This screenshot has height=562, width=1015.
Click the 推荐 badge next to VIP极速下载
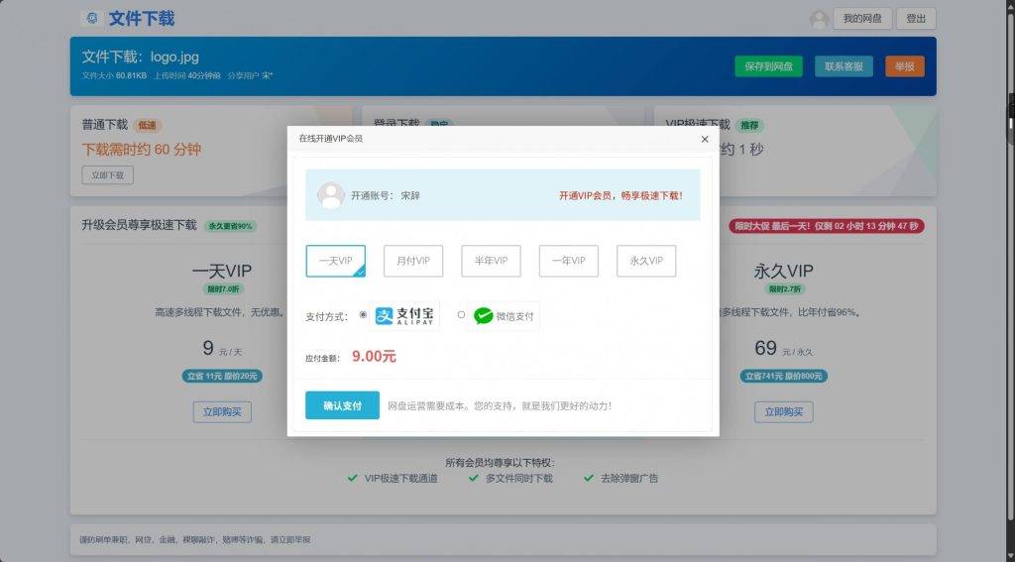pos(749,125)
